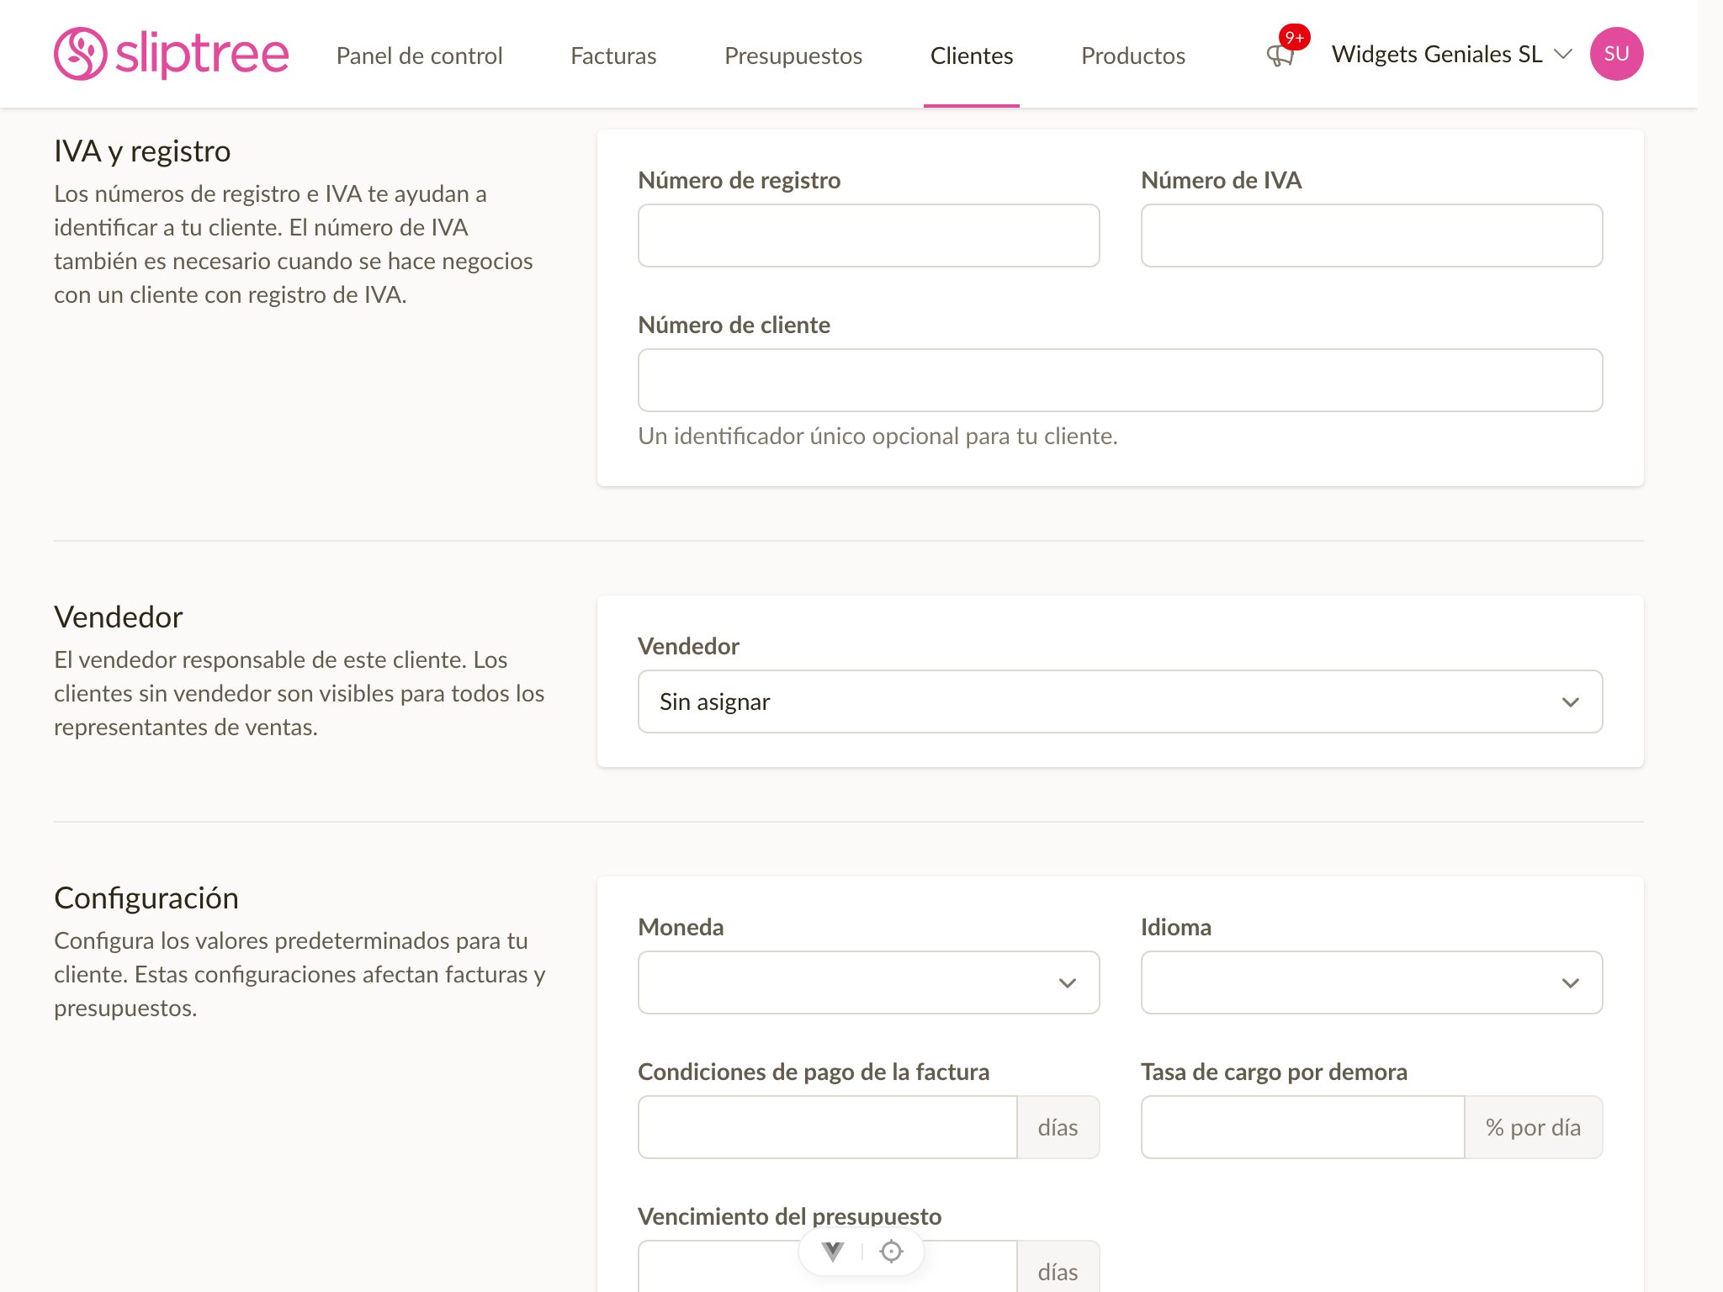Click the Vendedor field label

click(x=688, y=646)
